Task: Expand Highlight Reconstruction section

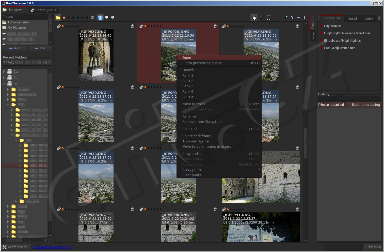Action: (x=321, y=33)
